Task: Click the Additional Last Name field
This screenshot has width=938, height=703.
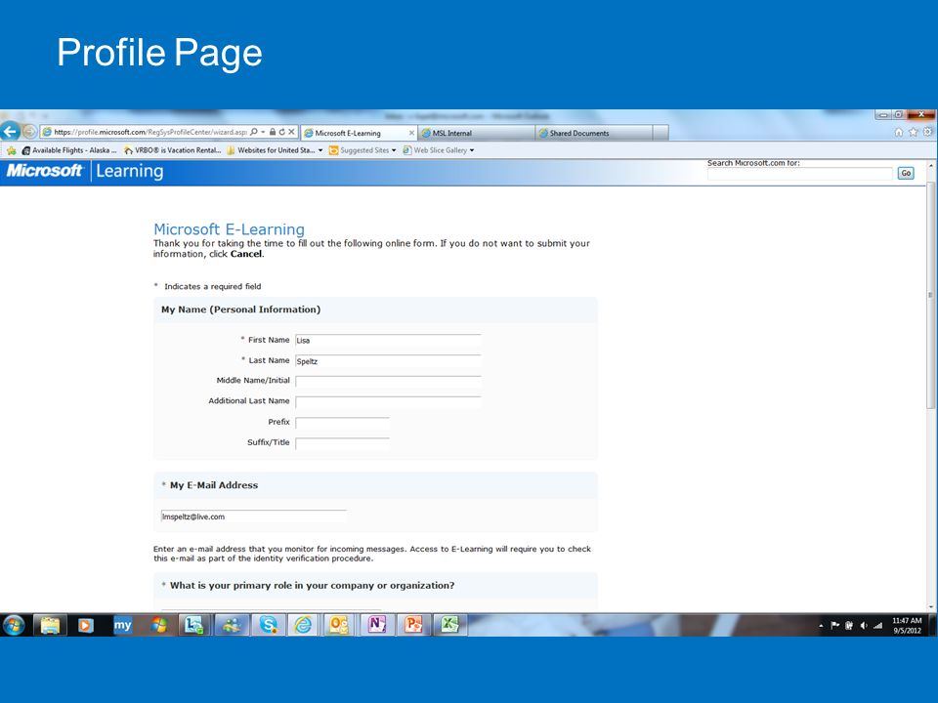Action: (x=388, y=401)
